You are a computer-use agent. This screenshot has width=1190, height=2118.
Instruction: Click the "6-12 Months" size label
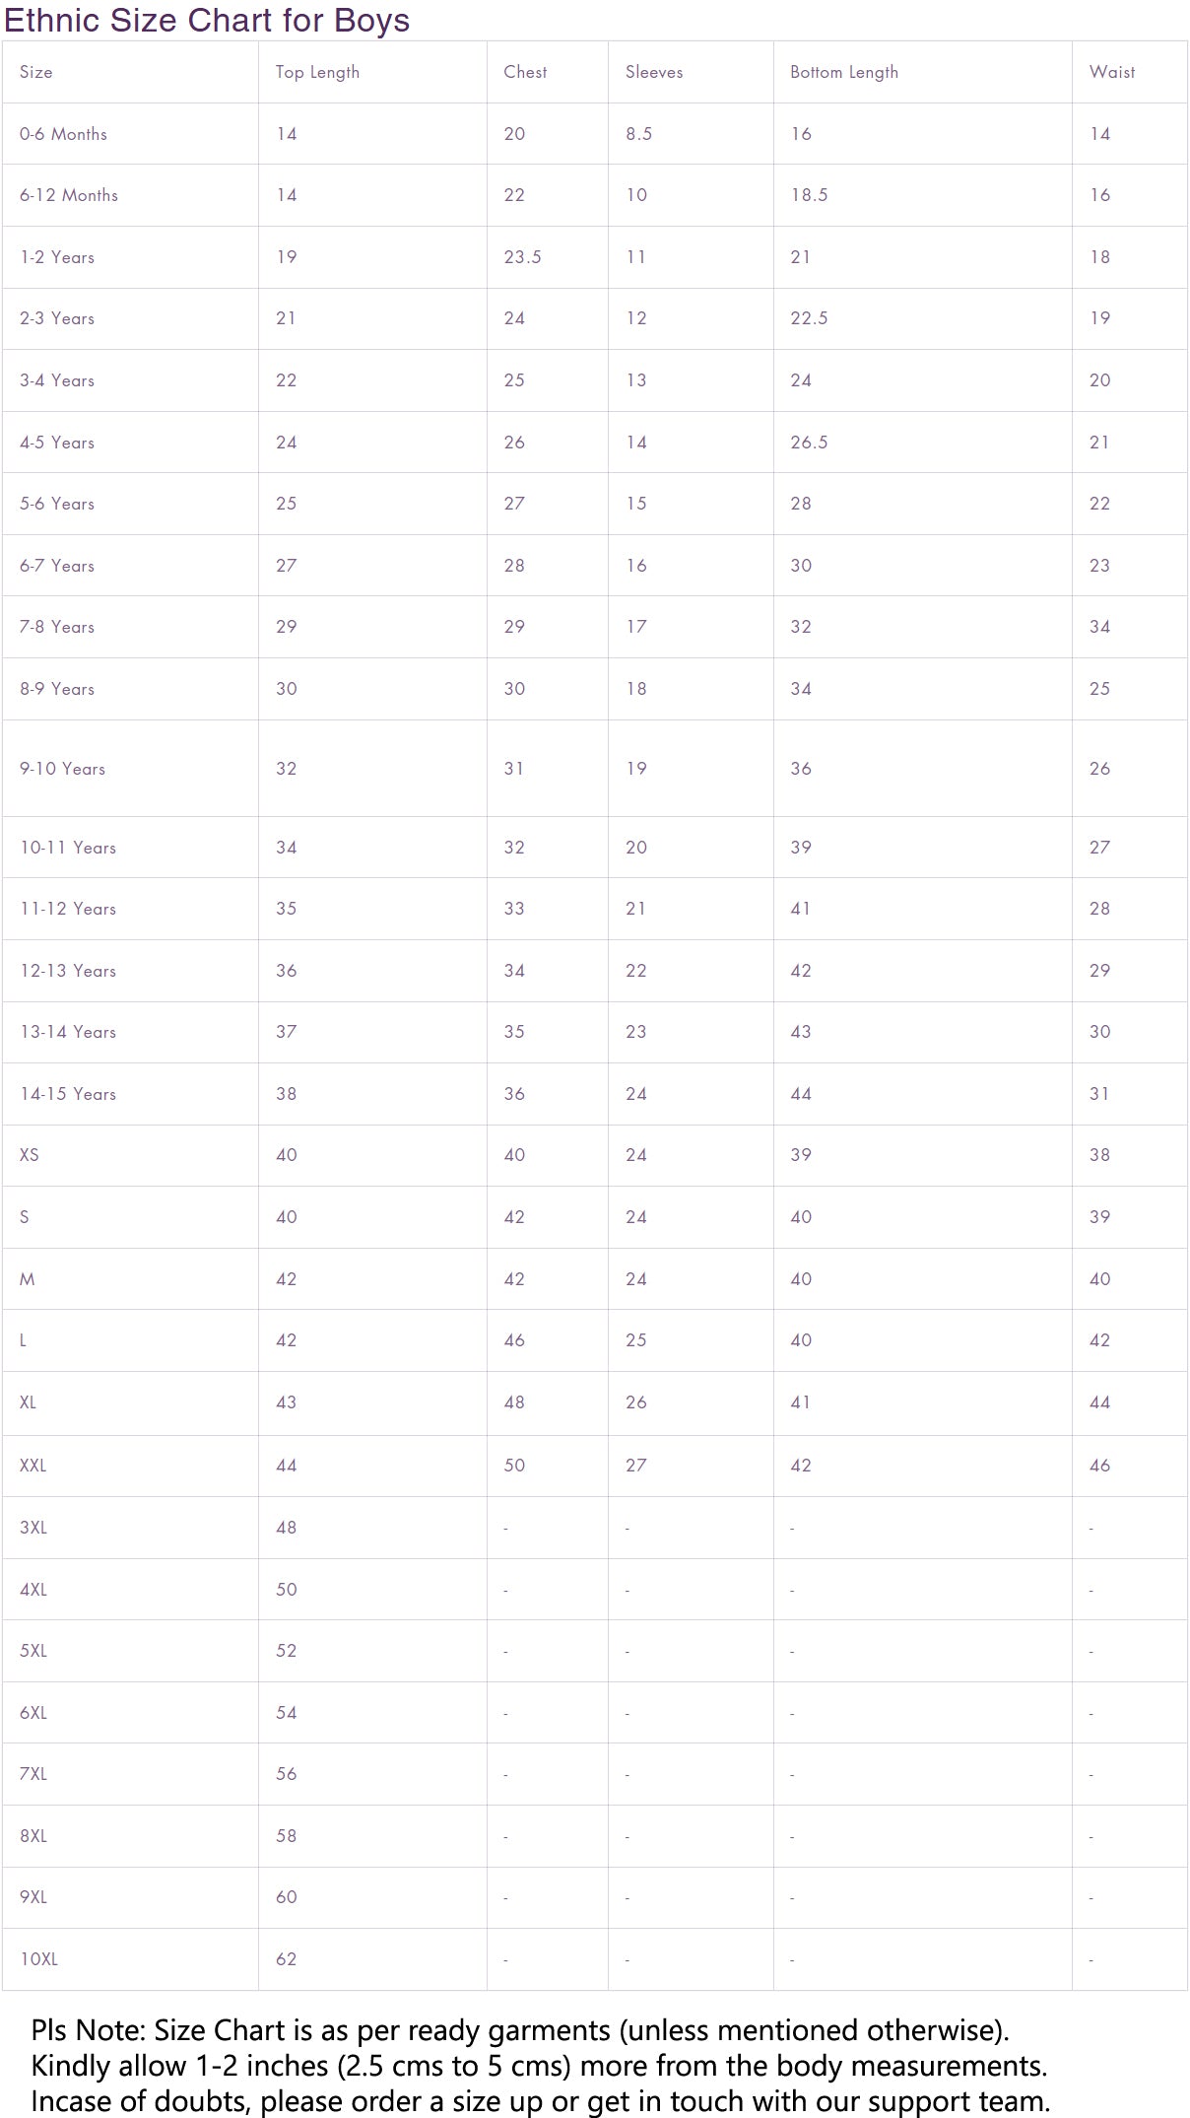click(69, 195)
